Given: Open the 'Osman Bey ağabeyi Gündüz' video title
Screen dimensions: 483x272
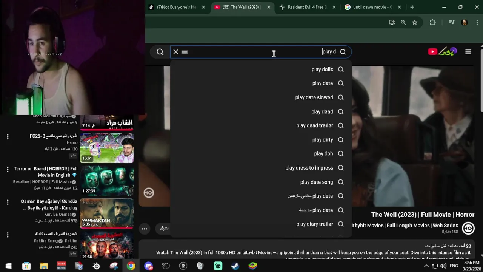Looking at the screenshot, I should point(49,205).
